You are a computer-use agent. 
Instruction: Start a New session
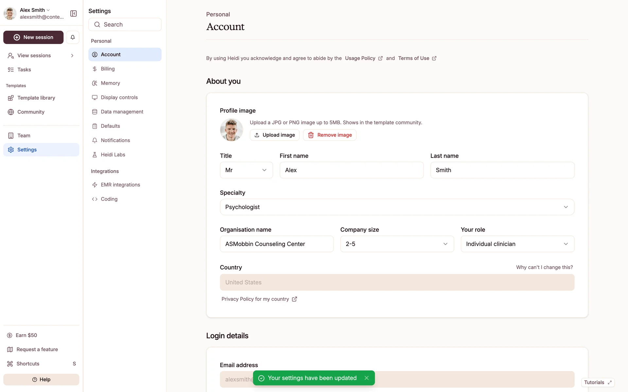[x=33, y=37]
